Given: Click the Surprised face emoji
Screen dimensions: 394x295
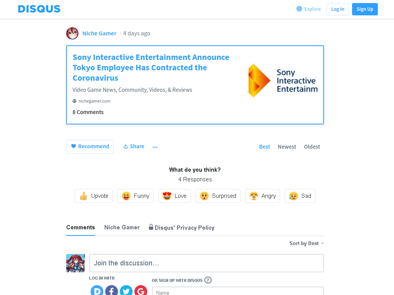Looking at the screenshot, I should (x=204, y=196).
